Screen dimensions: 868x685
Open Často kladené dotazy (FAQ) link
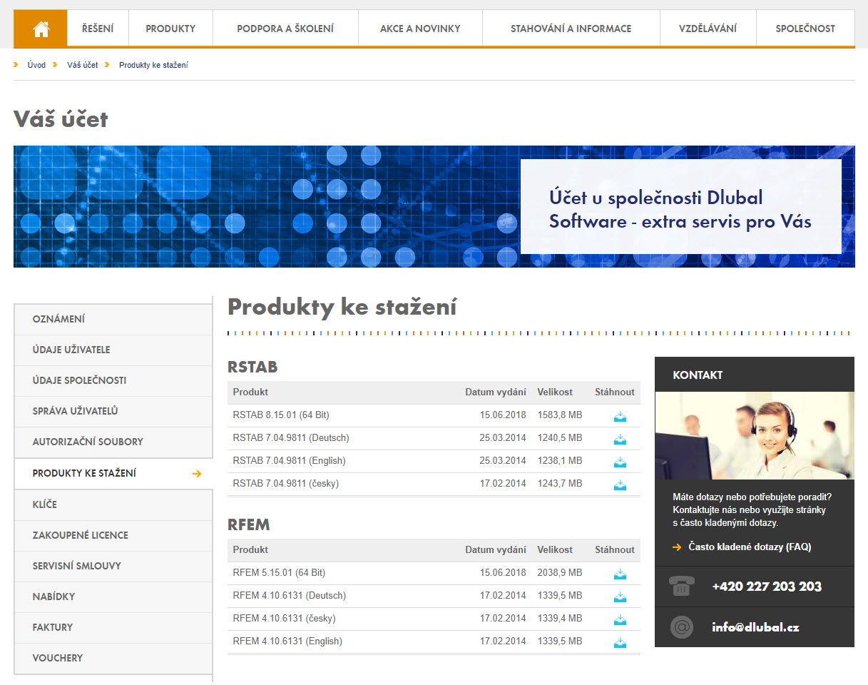750,547
